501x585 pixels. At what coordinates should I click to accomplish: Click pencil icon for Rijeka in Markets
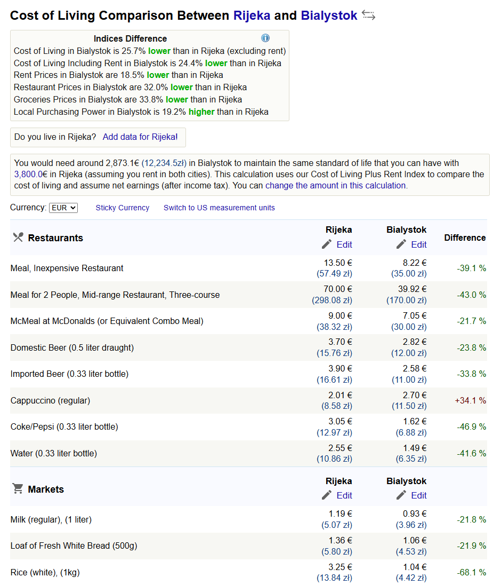pos(327,495)
